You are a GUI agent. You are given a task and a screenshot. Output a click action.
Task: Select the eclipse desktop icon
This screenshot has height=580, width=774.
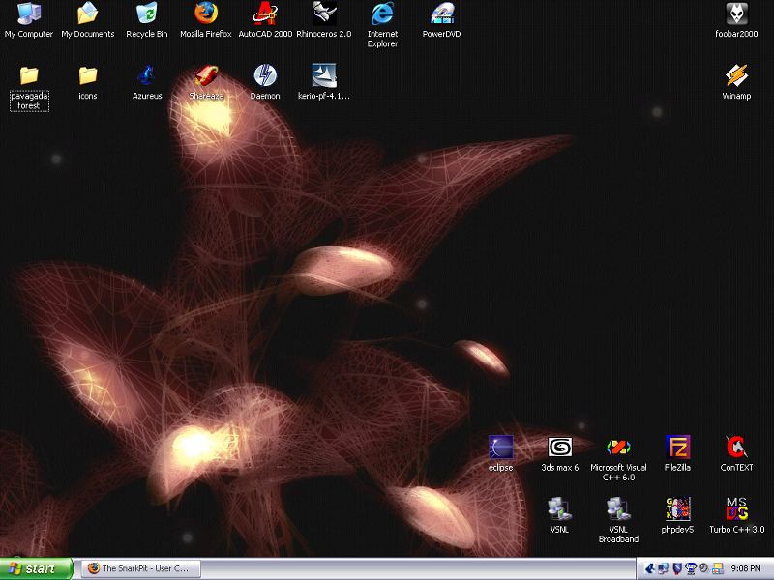501,448
